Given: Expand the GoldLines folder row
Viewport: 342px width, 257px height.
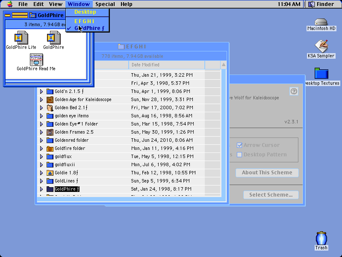Looking at the screenshot, I should [41, 181].
